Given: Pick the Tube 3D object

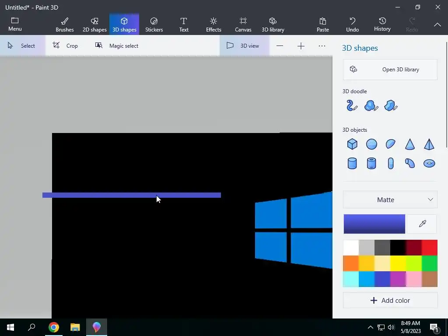Looking at the screenshot, I should (371, 164).
